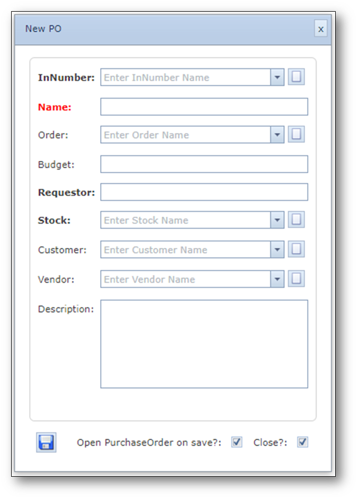This screenshot has width=358, height=499.
Task: Expand the Order dropdown arrow
Action: click(x=277, y=135)
